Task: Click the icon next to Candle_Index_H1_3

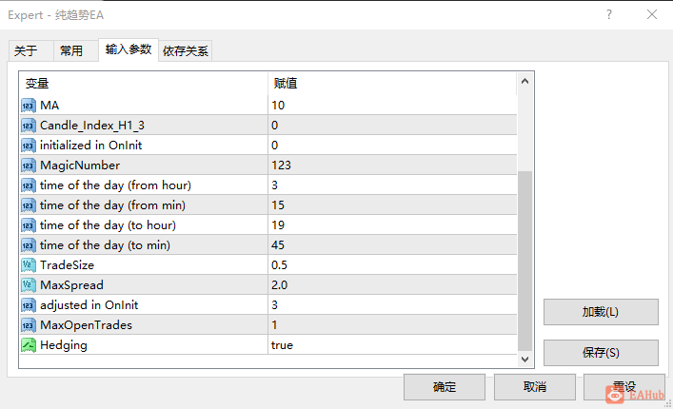Action: (x=29, y=126)
